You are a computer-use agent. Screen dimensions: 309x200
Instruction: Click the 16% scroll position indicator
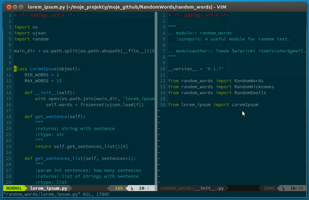119,188
